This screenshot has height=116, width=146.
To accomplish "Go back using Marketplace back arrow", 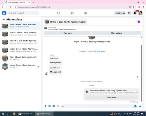I will 4,19.
